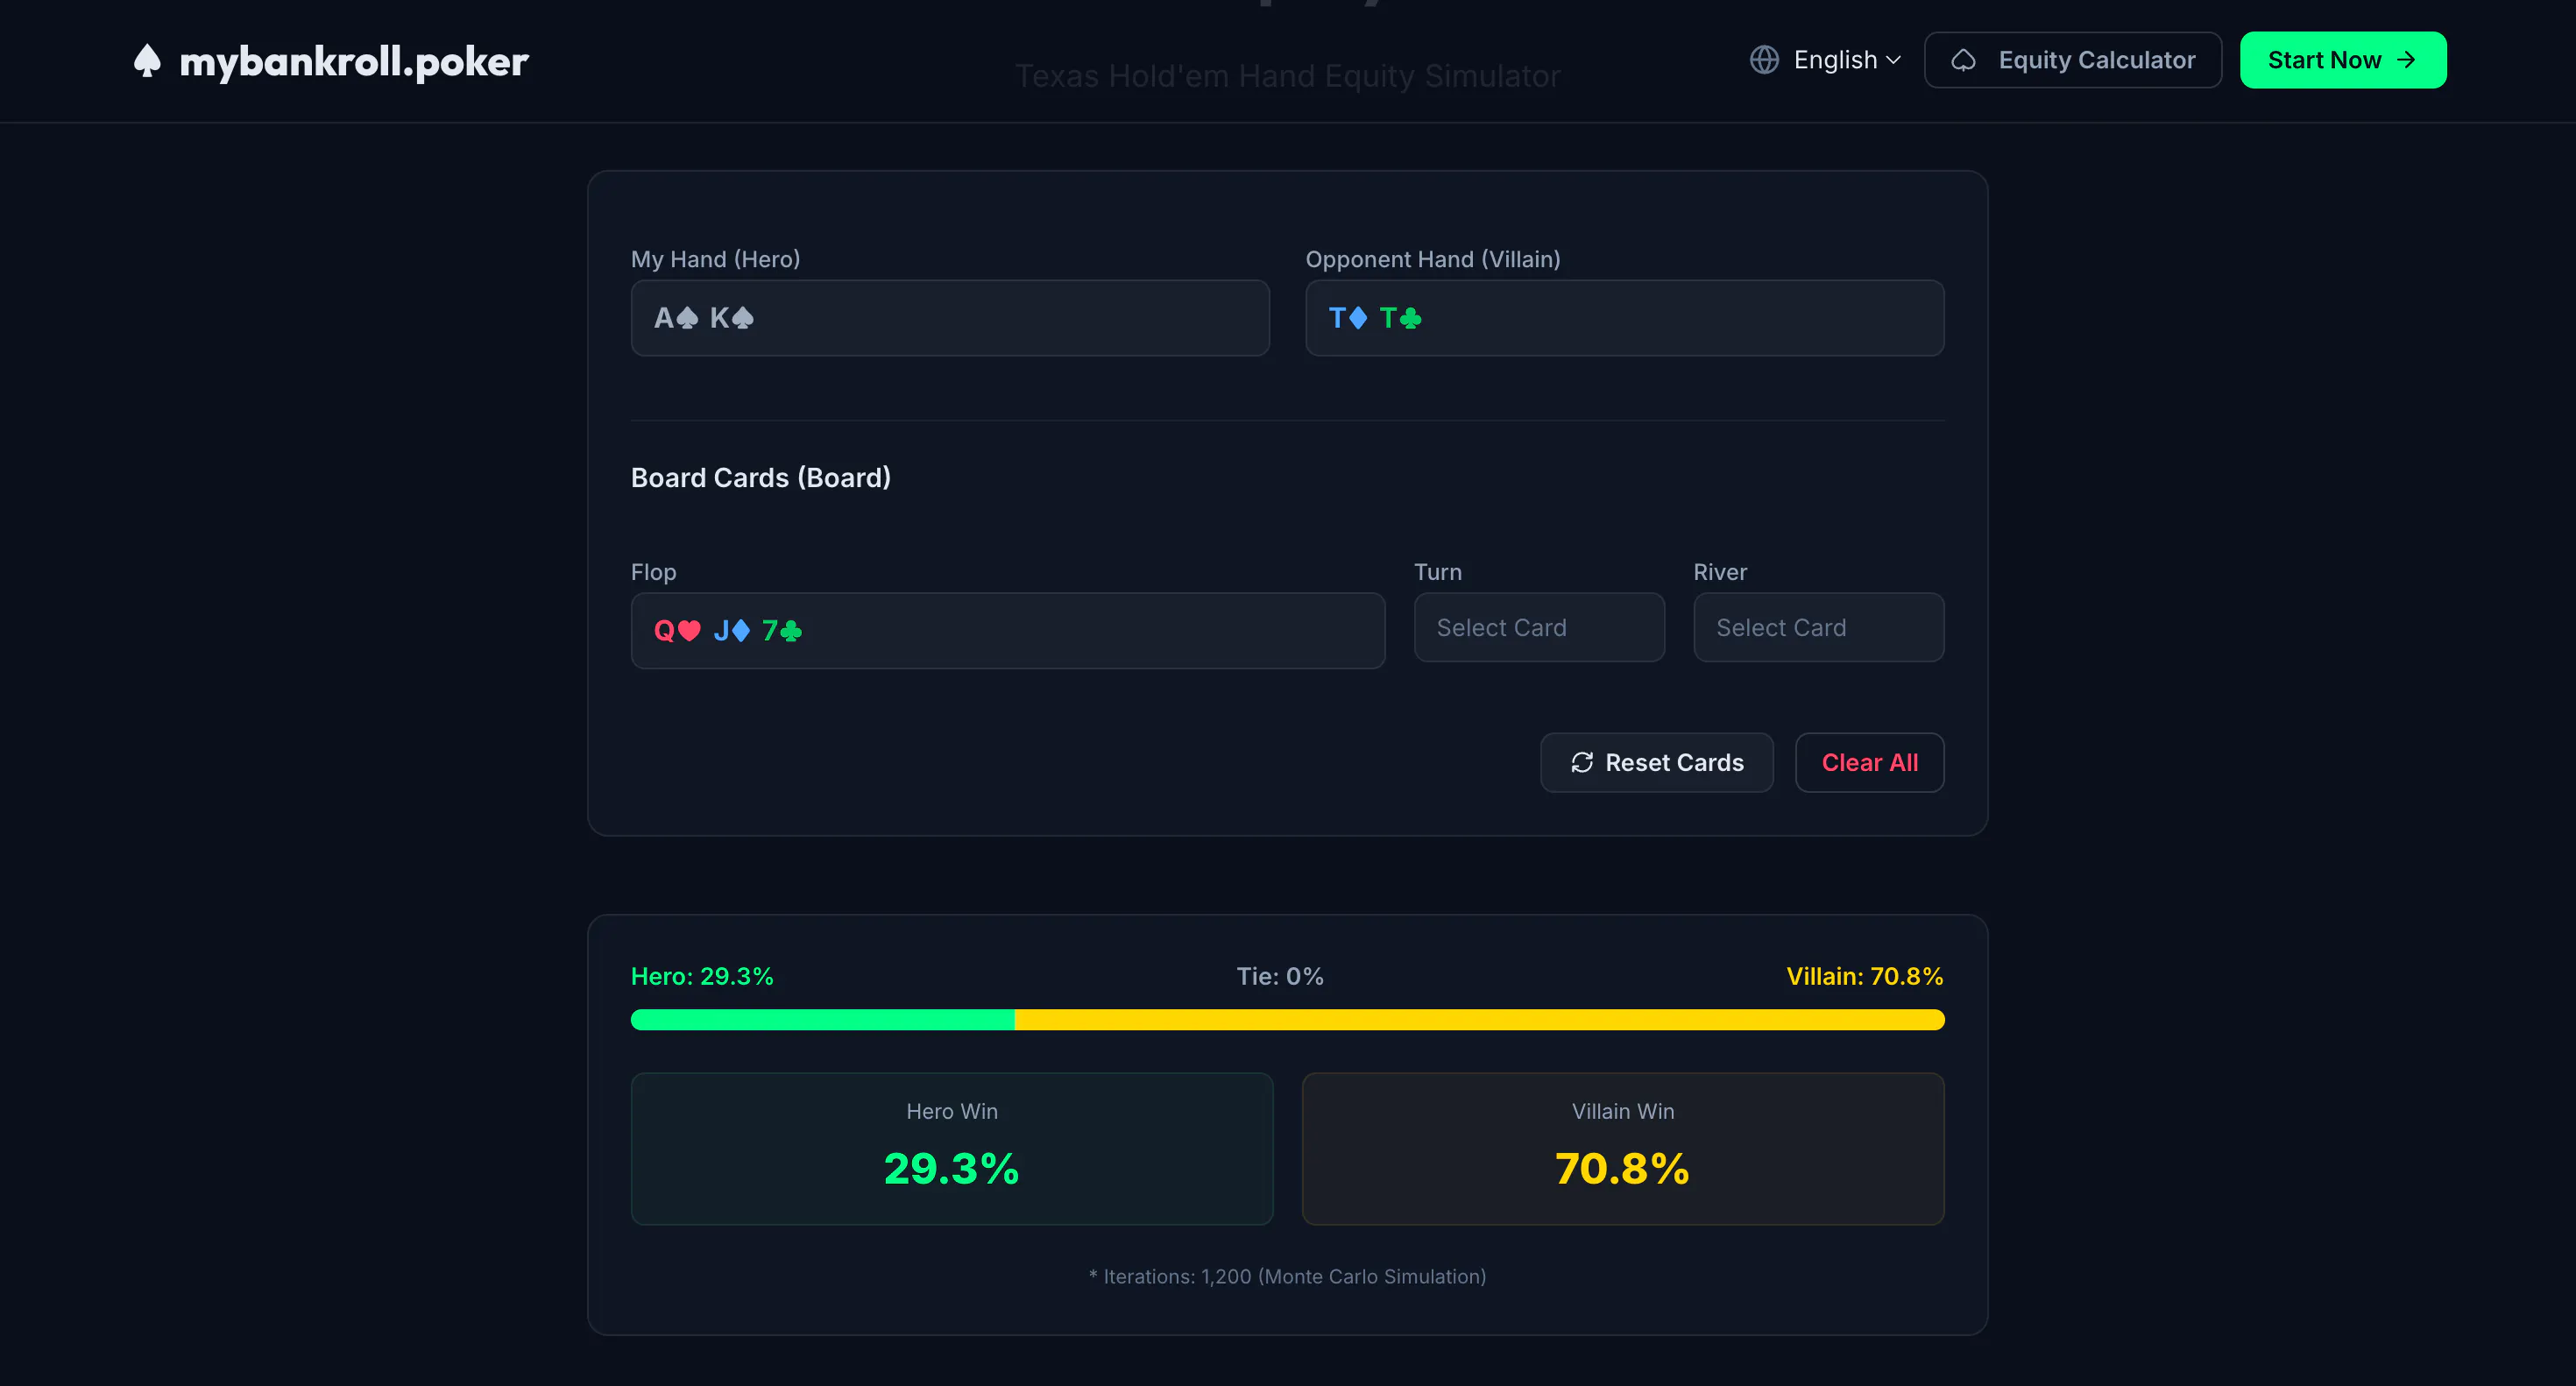Open the Equity Calculator page
This screenshot has height=1386, width=2576.
tap(2072, 60)
